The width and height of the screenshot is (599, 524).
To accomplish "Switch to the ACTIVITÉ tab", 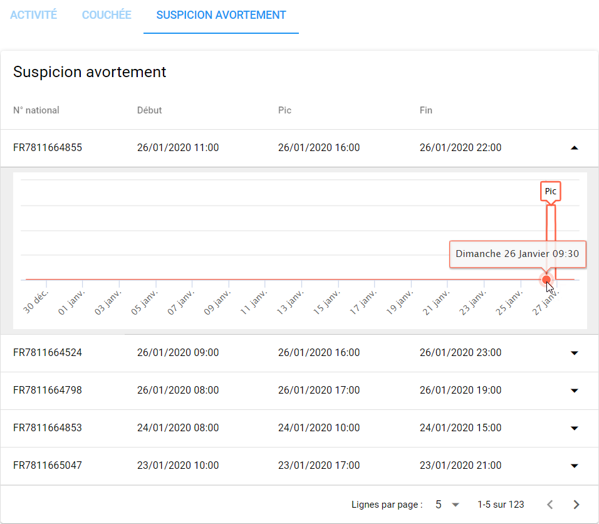I will pyautogui.click(x=34, y=15).
